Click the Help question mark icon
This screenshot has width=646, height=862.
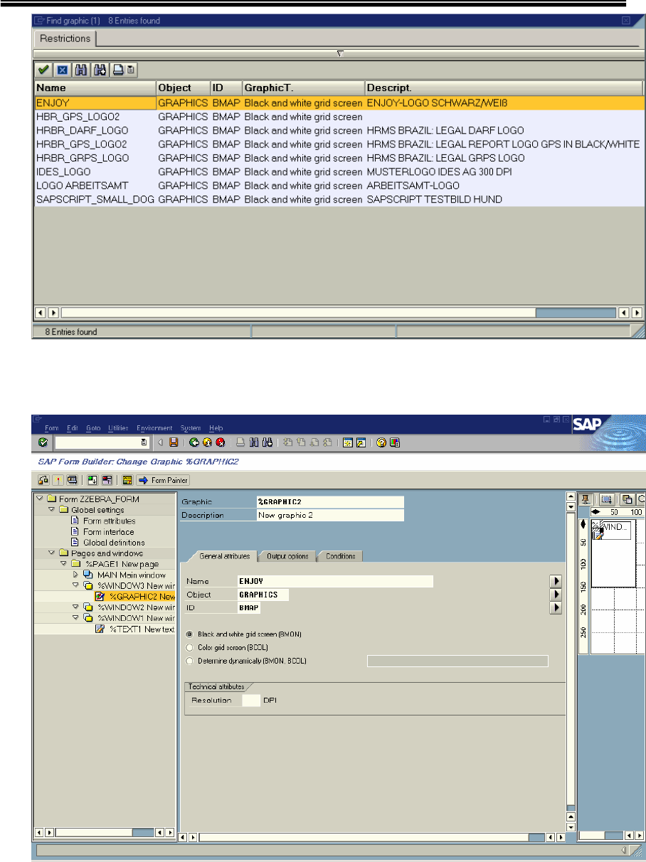pos(381,442)
